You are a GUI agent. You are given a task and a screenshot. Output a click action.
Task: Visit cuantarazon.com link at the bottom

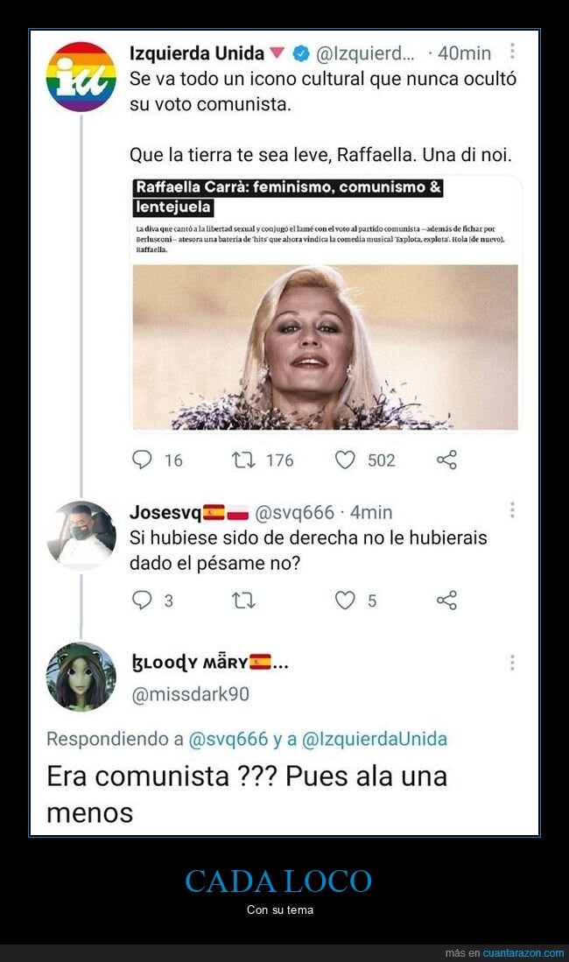pos(523,952)
